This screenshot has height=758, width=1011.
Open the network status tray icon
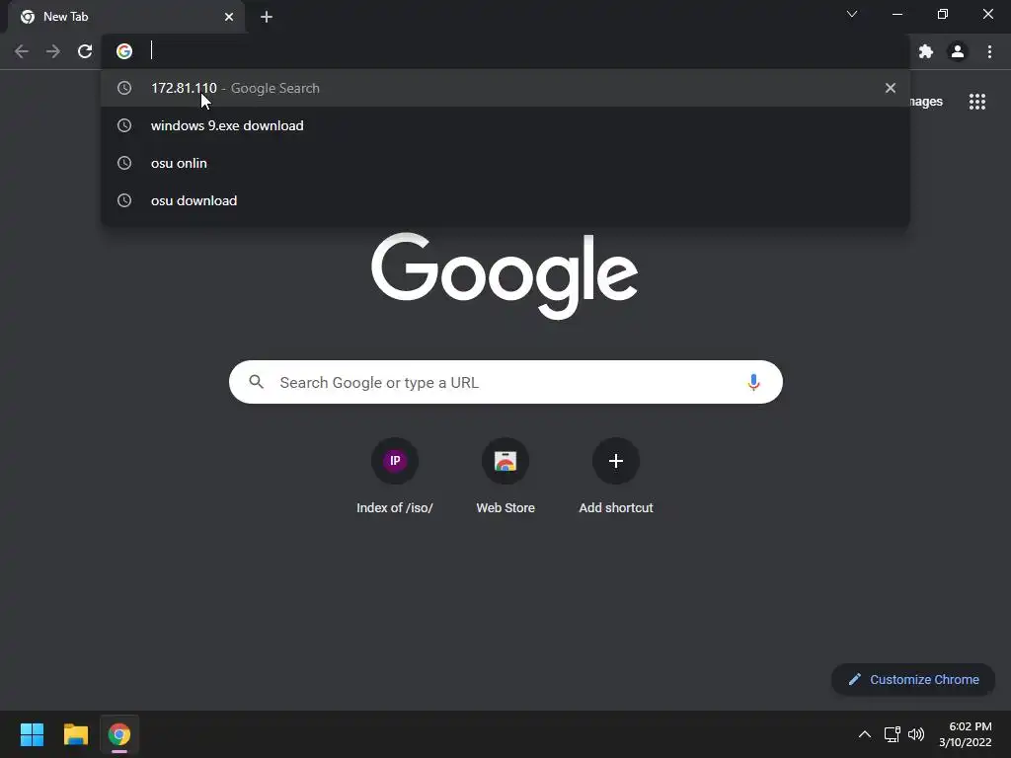pos(892,734)
